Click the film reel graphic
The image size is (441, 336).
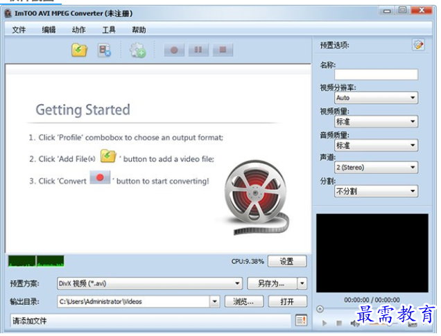tap(257, 197)
